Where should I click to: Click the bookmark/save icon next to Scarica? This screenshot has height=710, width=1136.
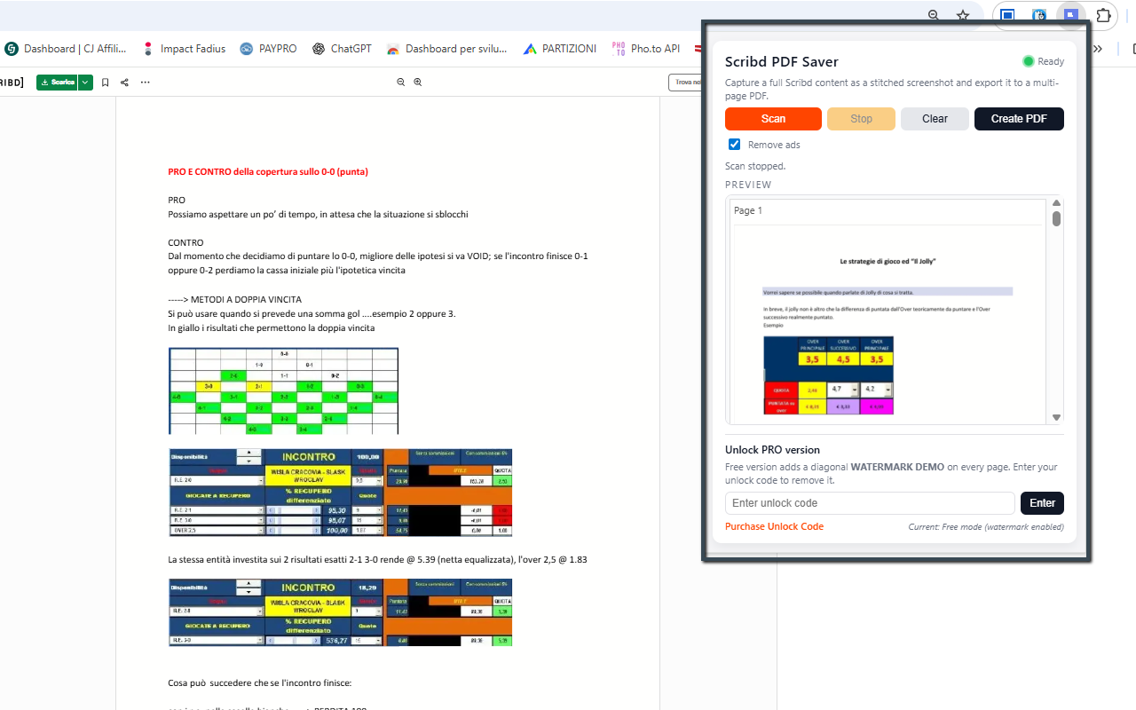(104, 82)
